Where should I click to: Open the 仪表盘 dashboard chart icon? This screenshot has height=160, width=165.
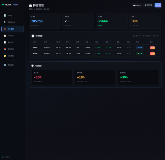(5, 15)
